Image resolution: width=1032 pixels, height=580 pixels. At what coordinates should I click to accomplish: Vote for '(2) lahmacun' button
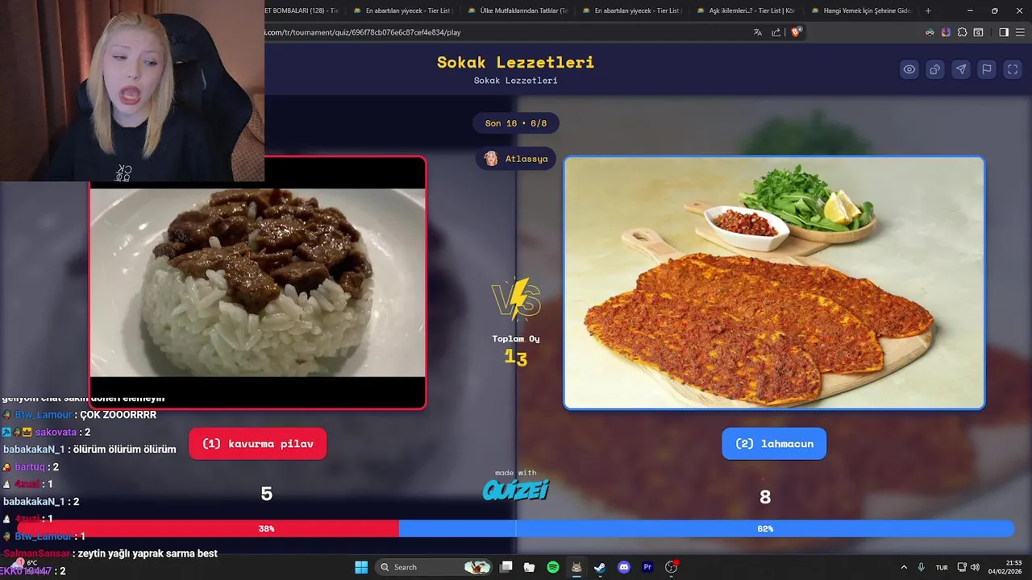(774, 444)
